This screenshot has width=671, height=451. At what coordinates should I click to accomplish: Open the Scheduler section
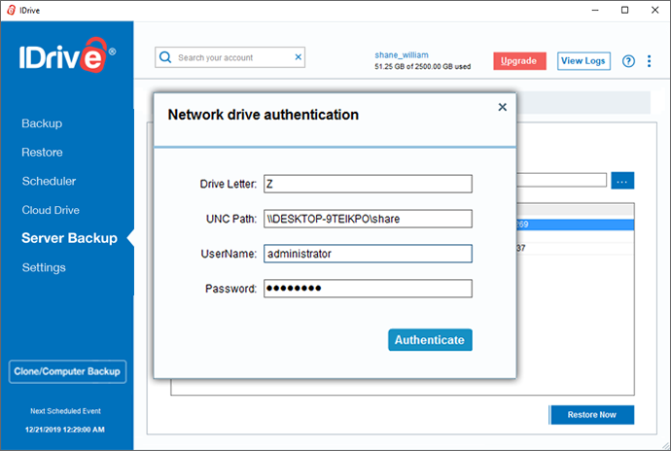[49, 181]
